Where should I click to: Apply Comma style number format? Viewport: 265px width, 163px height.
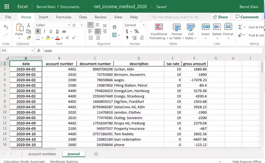[127, 38]
